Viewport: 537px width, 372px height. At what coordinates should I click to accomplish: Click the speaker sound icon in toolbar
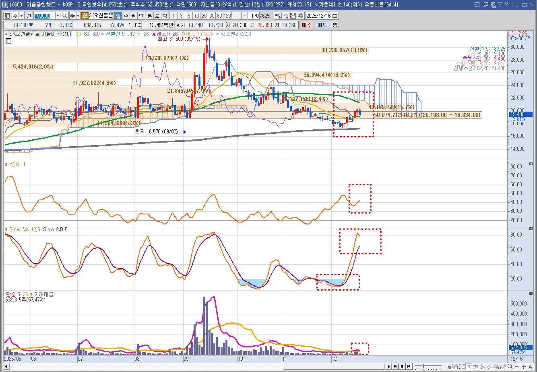tap(72, 16)
